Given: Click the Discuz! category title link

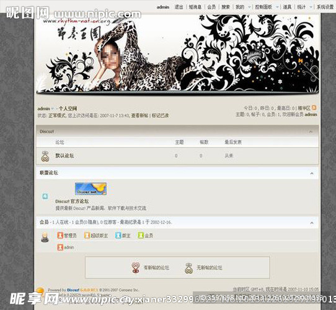Looking at the screenshot, I should (x=46, y=131).
